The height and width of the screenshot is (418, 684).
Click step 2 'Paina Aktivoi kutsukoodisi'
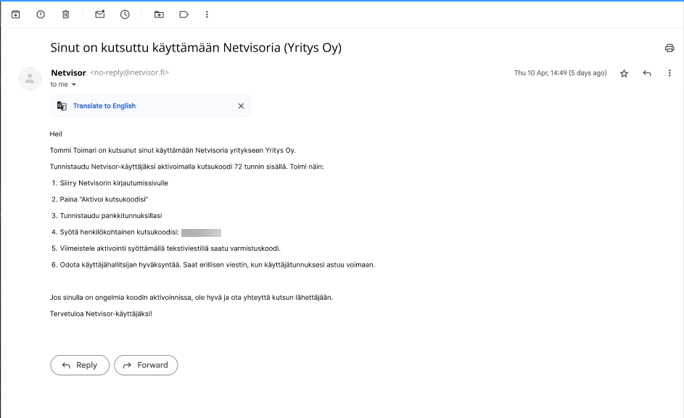[104, 199]
